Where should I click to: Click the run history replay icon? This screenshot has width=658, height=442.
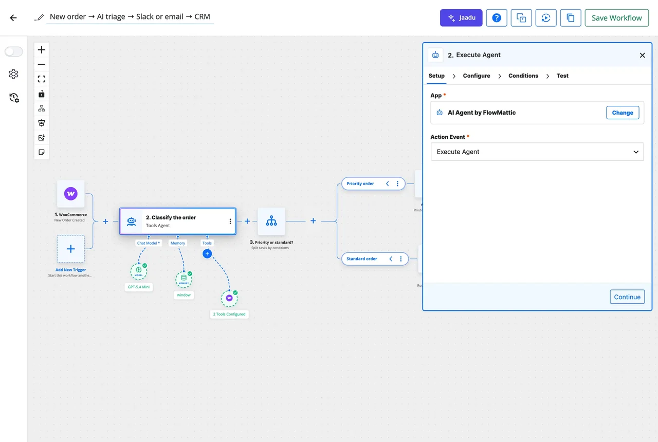546,17
